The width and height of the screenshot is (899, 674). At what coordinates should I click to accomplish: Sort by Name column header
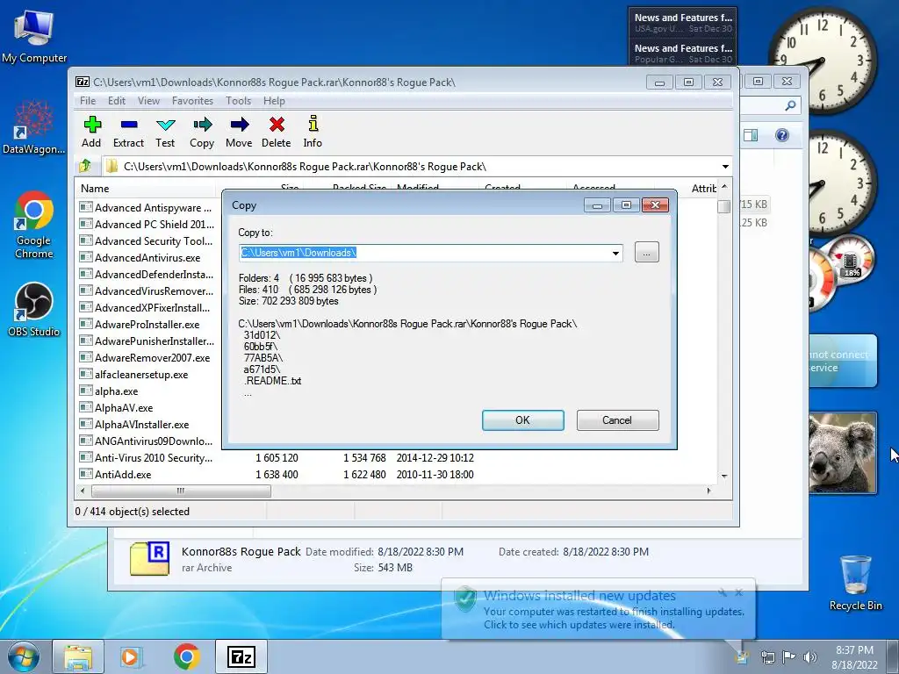pyautogui.click(x=147, y=188)
